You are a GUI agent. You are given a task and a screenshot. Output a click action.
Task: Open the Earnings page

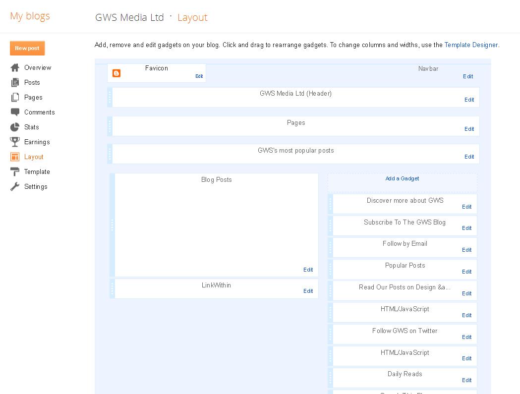(x=37, y=142)
